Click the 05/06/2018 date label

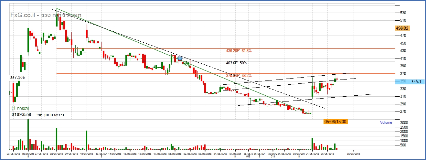(327, 154)
